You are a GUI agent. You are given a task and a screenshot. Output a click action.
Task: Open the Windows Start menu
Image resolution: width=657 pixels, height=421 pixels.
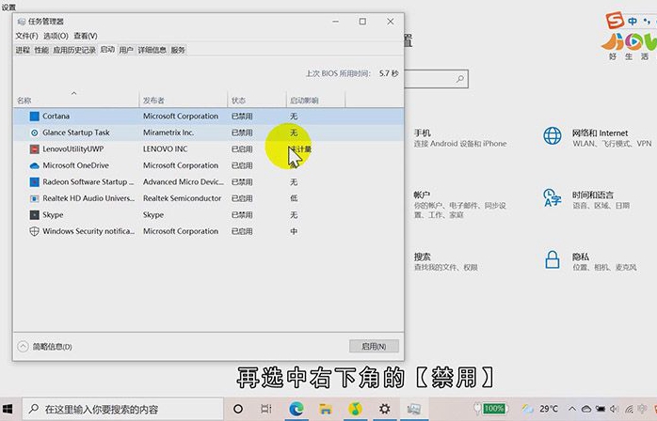[x=8, y=409]
